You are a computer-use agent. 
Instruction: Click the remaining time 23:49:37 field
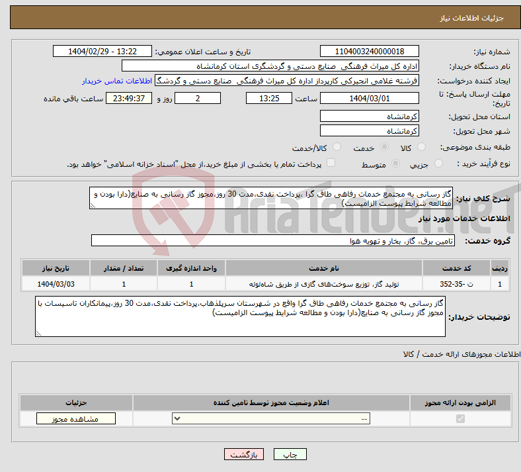[129, 98]
